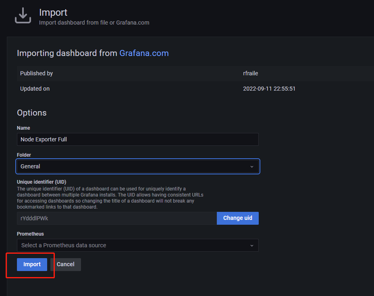The height and width of the screenshot is (296, 374).
Task: Click the Name field containing Node Exporter Full
Action: click(137, 139)
